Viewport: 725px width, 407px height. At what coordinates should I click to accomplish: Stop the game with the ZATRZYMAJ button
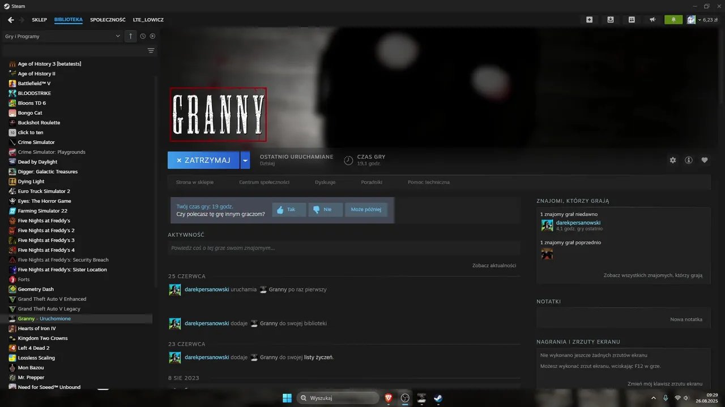(203, 161)
